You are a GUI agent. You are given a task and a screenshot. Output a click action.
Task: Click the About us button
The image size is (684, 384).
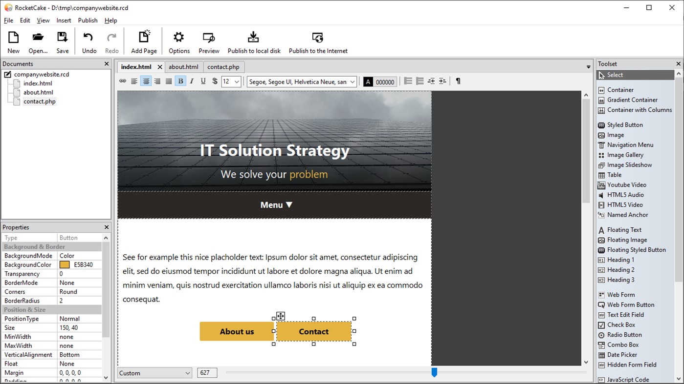click(x=237, y=331)
